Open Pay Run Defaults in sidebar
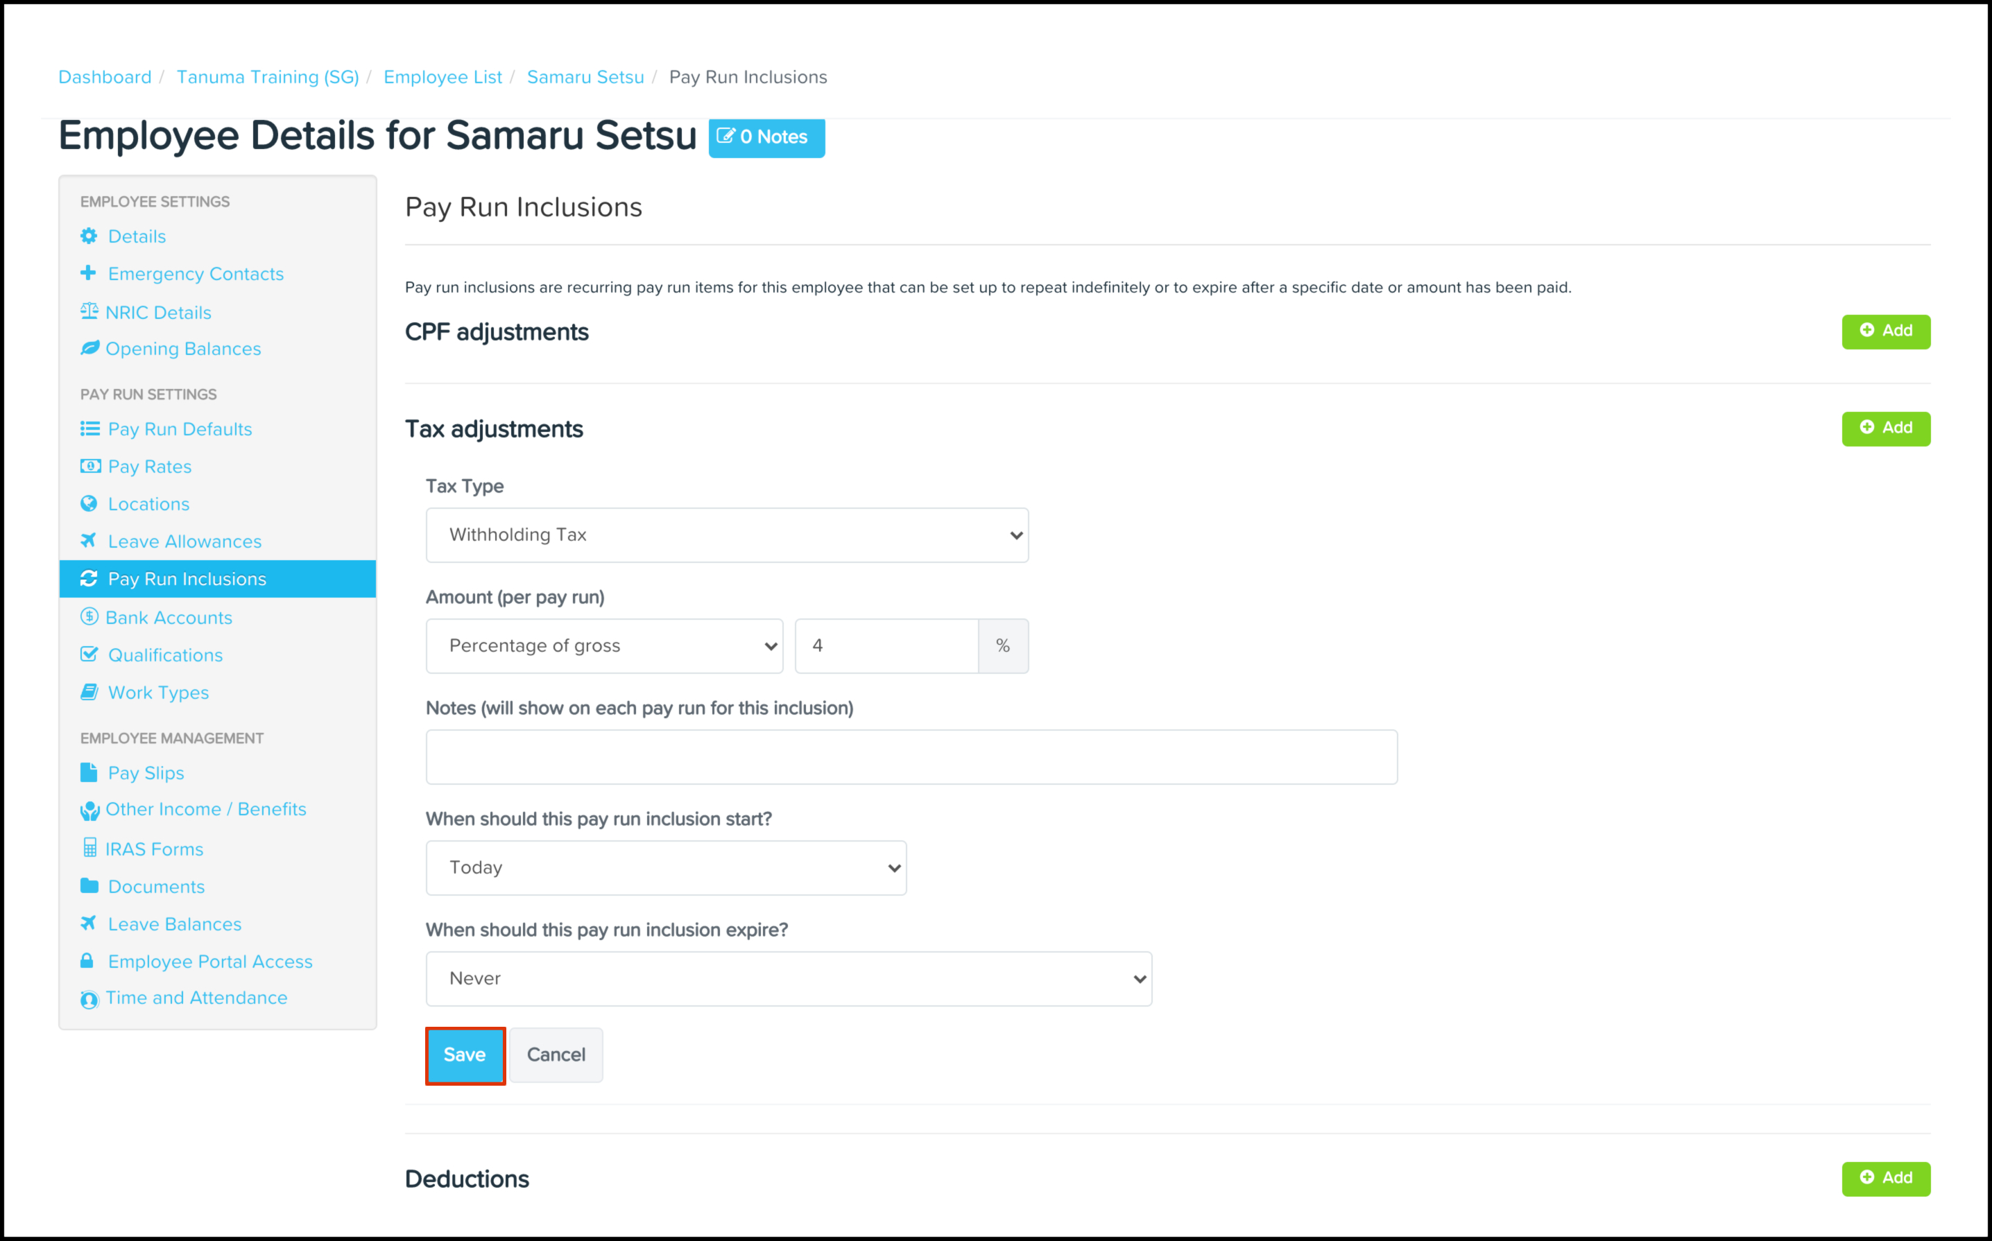The height and width of the screenshot is (1241, 1992). pyautogui.click(x=180, y=429)
